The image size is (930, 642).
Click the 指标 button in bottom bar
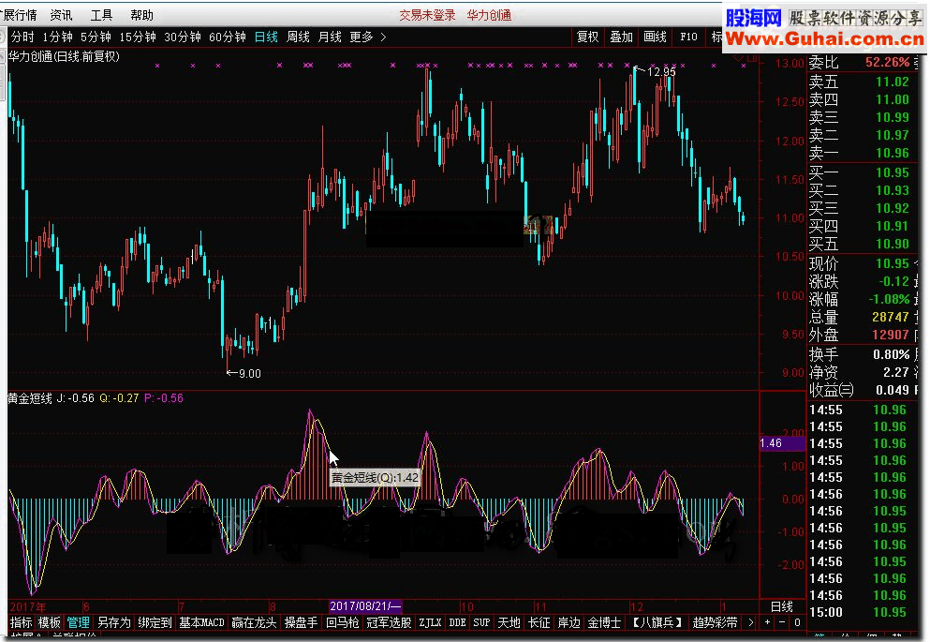coord(21,622)
